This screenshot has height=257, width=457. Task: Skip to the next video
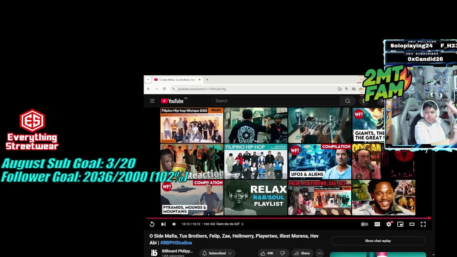(163, 224)
